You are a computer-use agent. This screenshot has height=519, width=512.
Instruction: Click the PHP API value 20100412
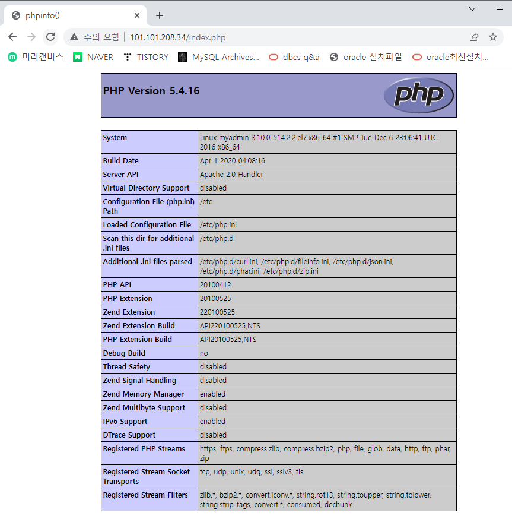[215, 285]
